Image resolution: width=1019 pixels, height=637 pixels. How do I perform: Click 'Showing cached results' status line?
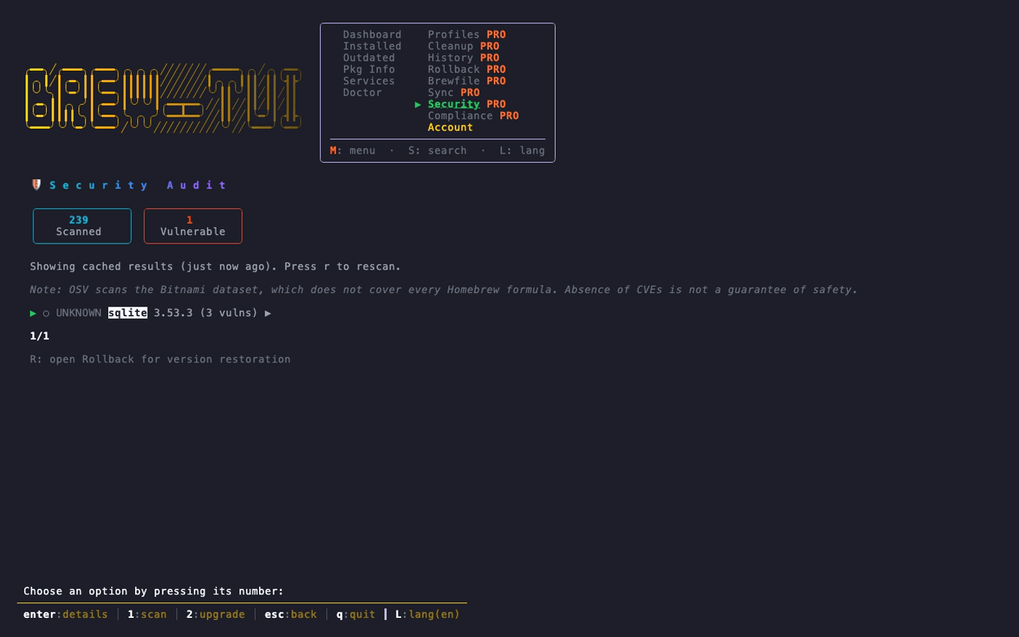[x=215, y=267]
